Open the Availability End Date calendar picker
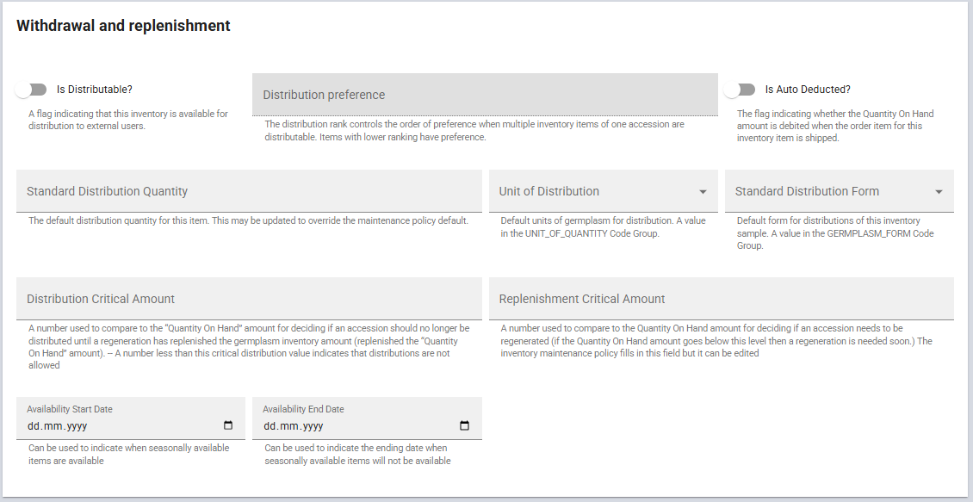973x502 pixels. click(464, 425)
